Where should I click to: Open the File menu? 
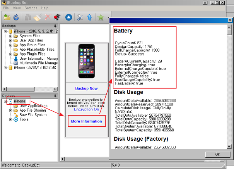6,8
